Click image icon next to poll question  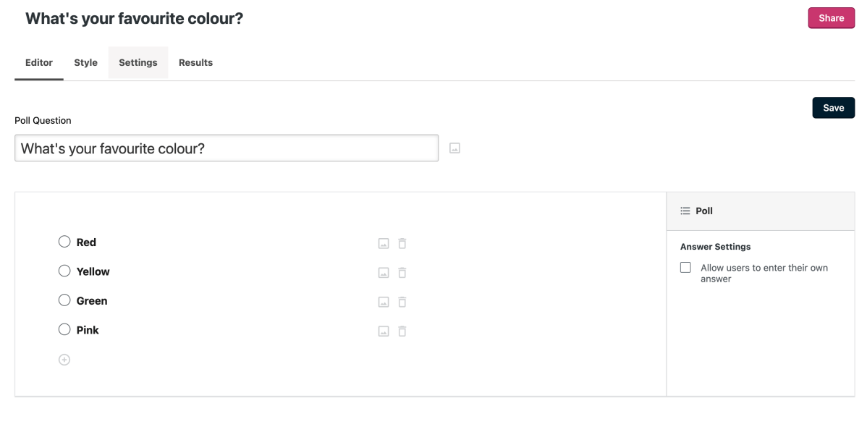coord(454,148)
